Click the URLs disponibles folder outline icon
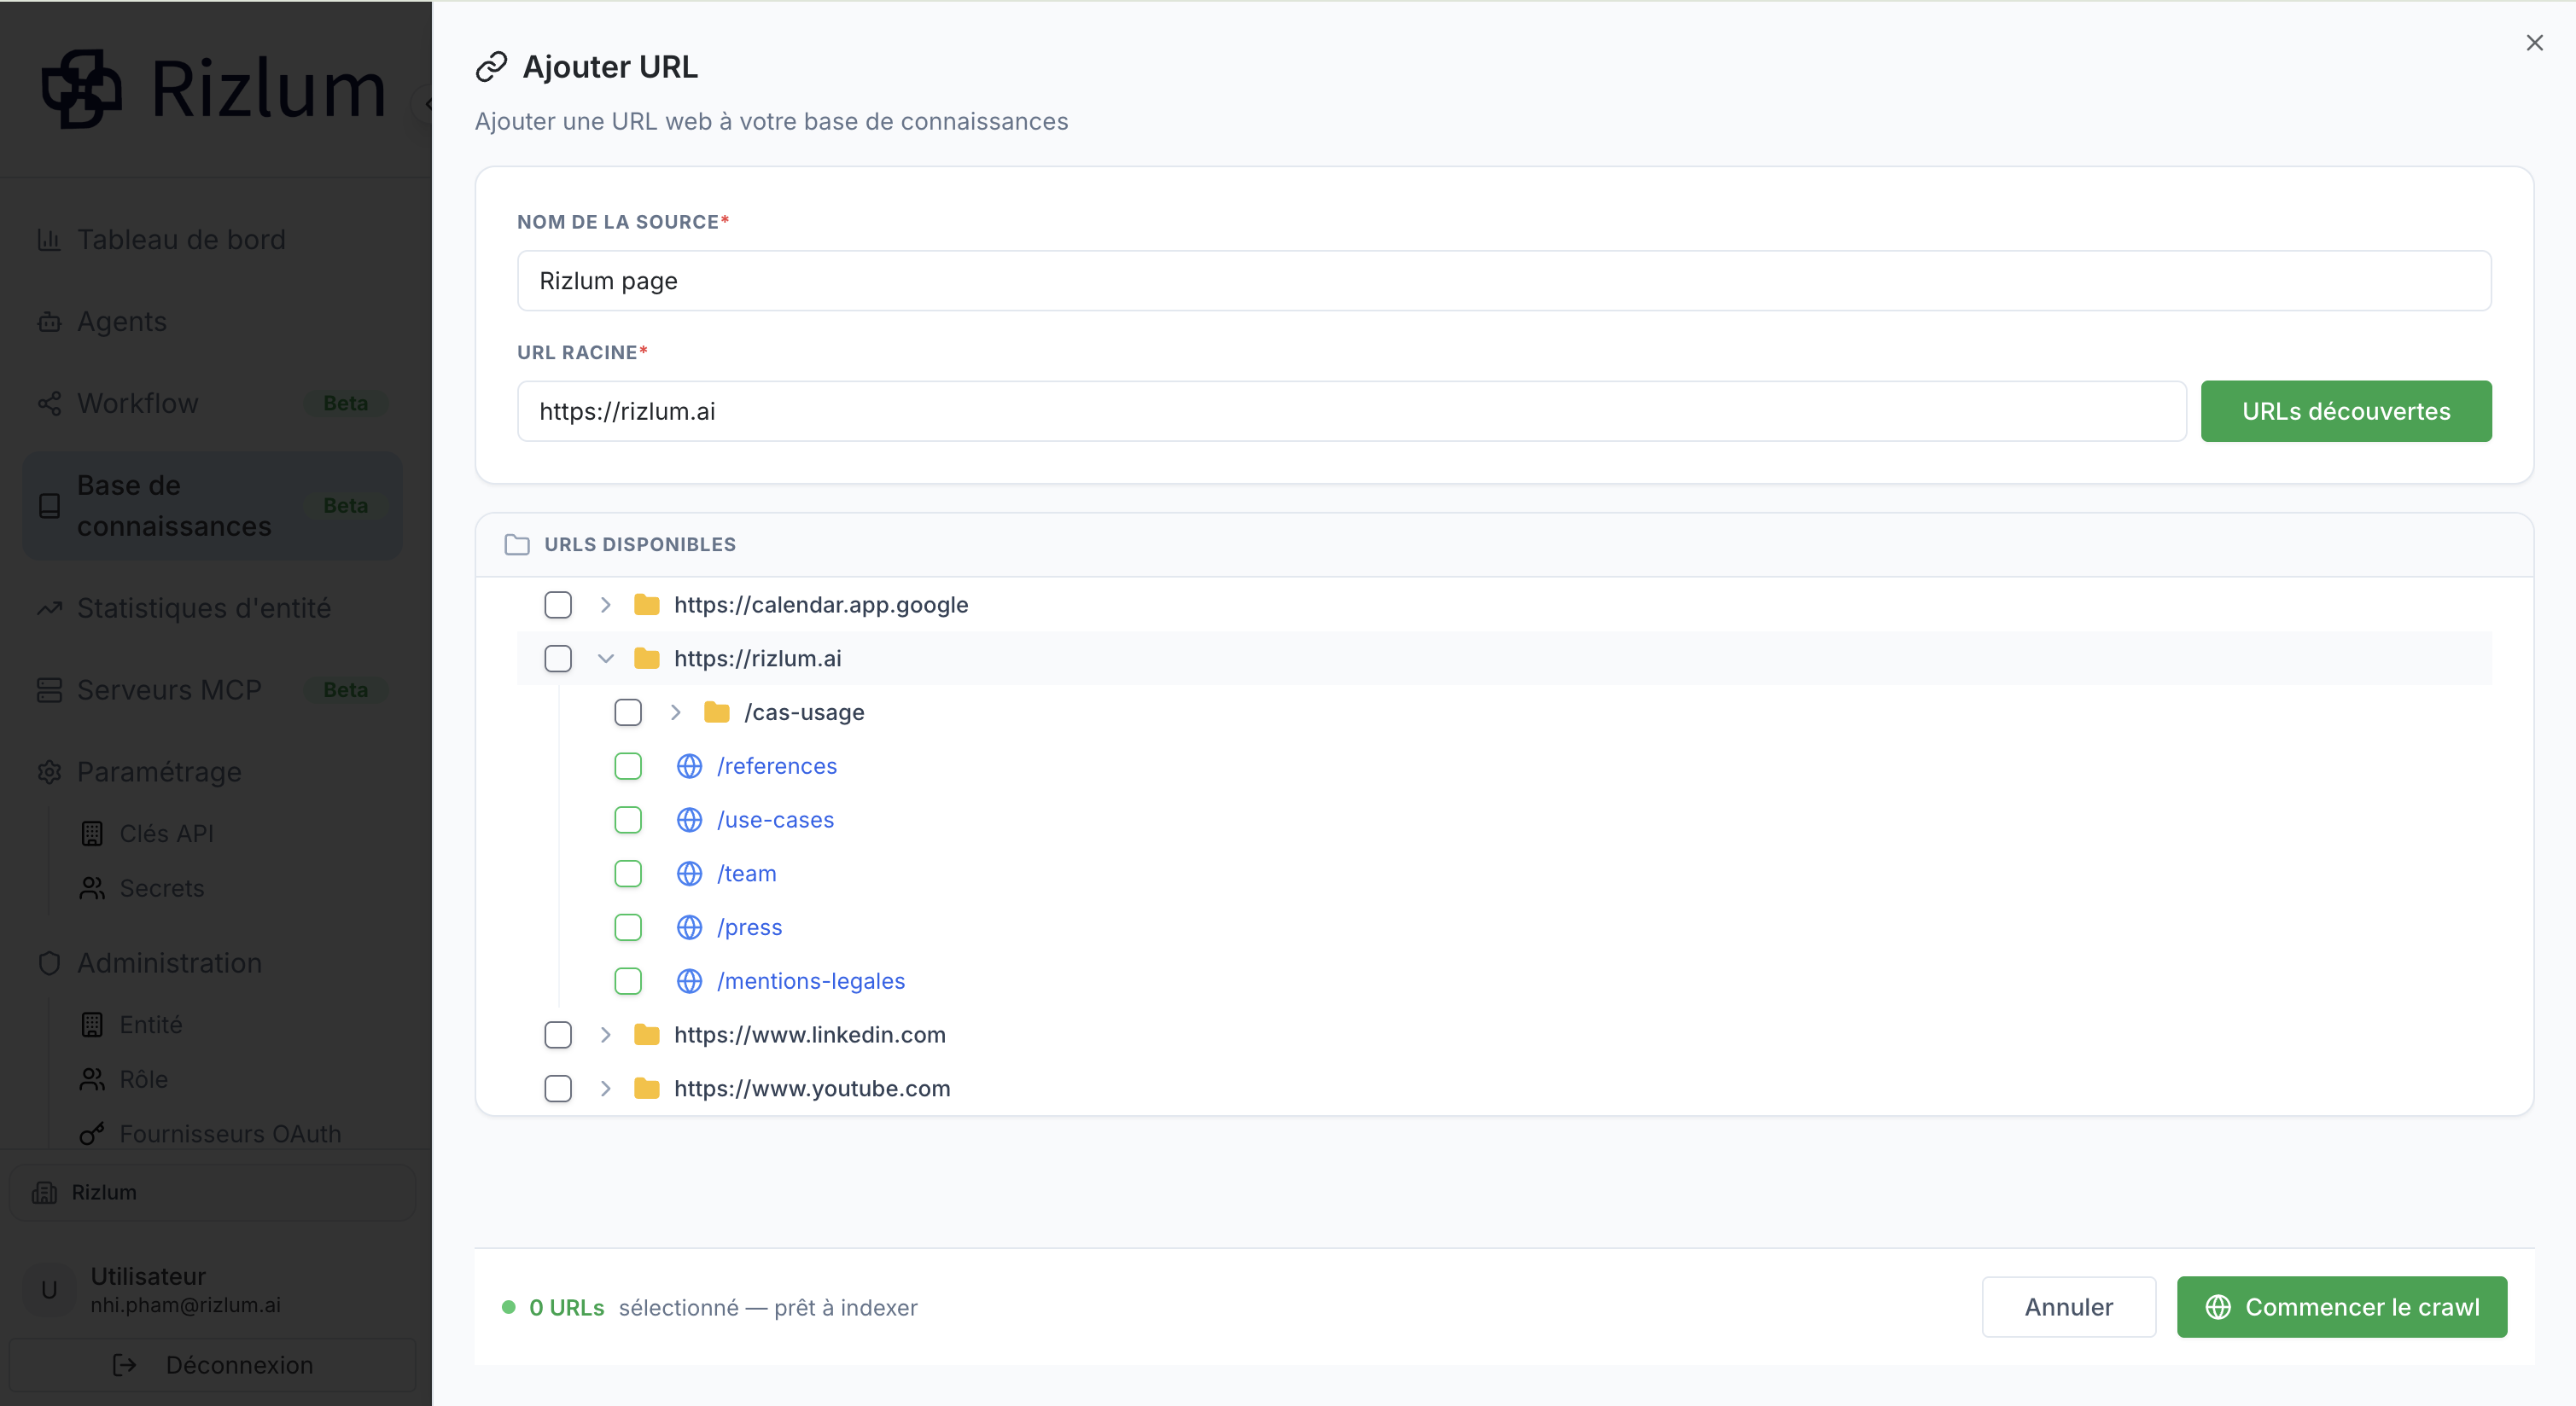Image resolution: width=2576 pixels, height=1406 pixels. (517, 544)
